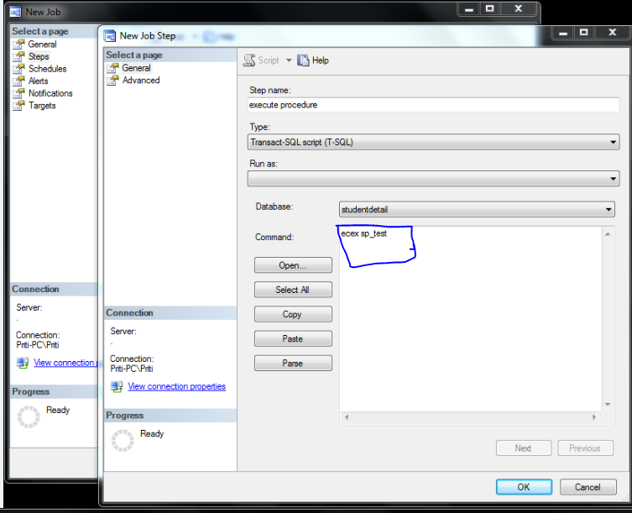
Task: Open Help from the toolbar label
Action: click(x=321, y=60)
